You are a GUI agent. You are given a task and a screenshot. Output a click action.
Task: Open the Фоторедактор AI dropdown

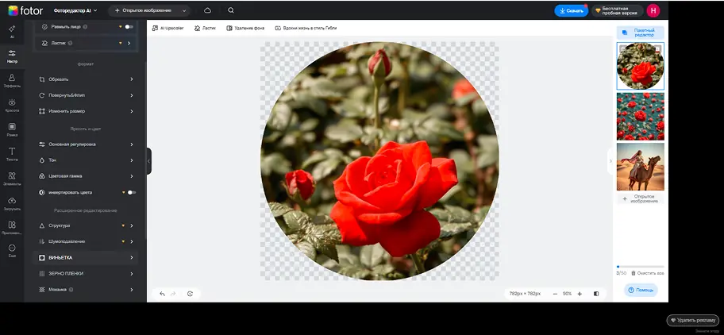(75, 10)
